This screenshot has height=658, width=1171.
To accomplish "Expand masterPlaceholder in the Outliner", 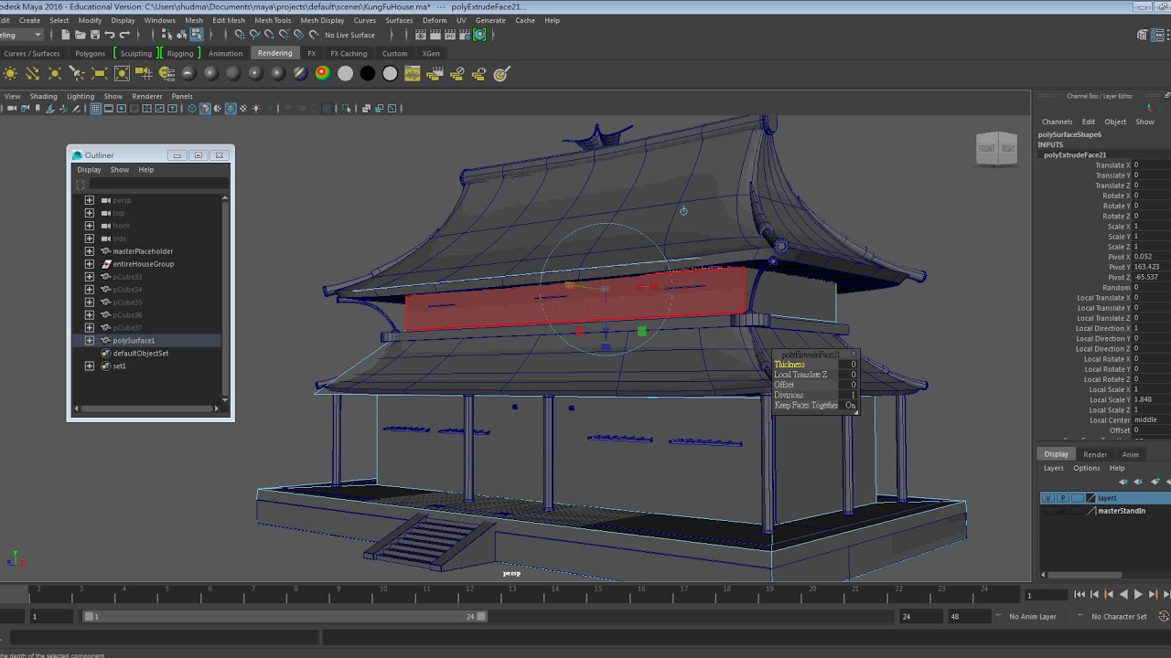I will click(89, 250).
